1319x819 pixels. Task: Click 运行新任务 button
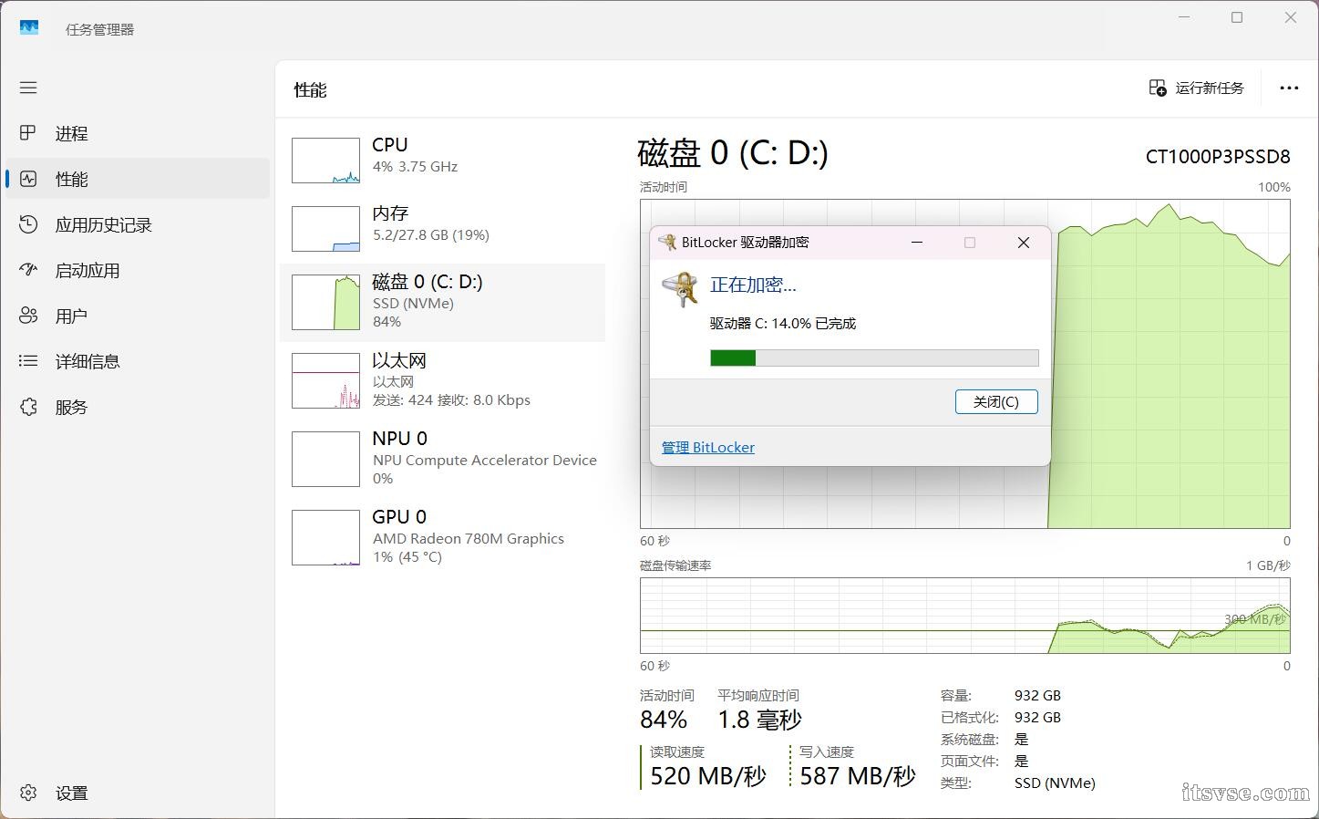[1196, 88]
